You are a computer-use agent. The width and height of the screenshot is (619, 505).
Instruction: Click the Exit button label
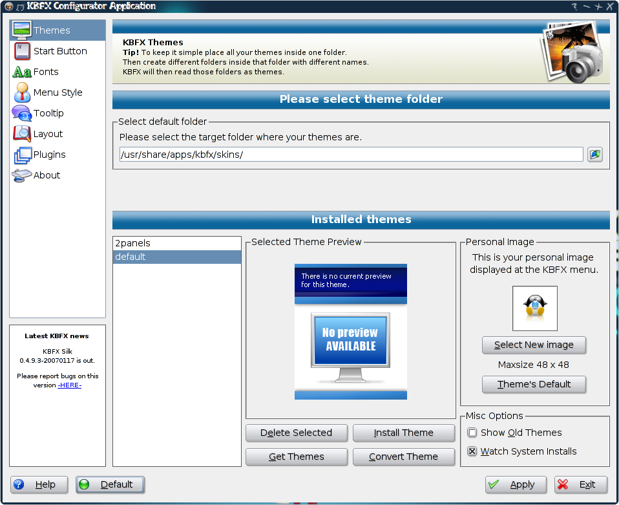[587, 484]
